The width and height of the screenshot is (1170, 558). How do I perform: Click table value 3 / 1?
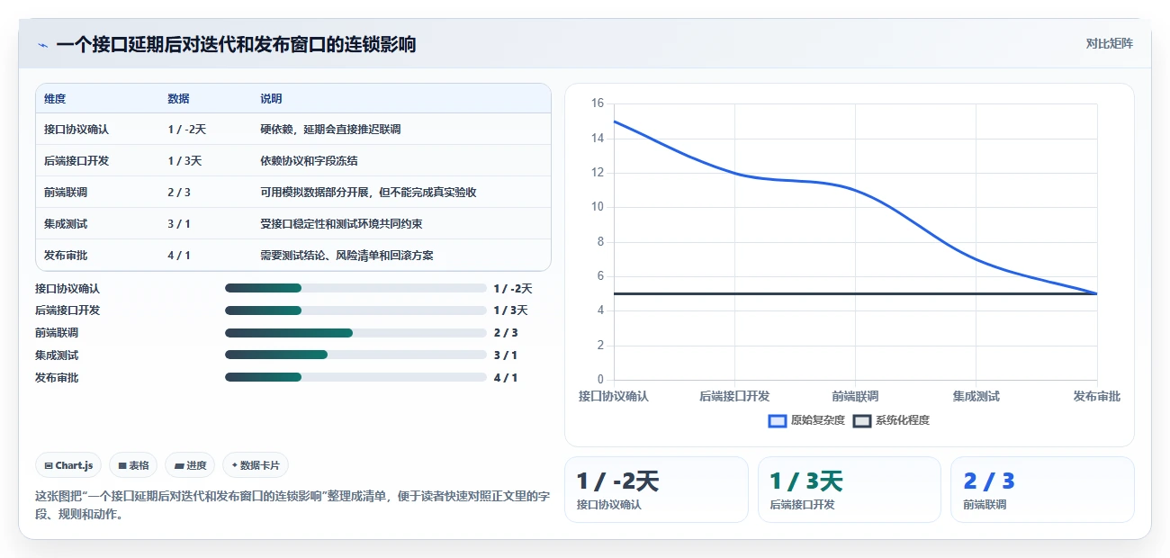coord(179,224)
